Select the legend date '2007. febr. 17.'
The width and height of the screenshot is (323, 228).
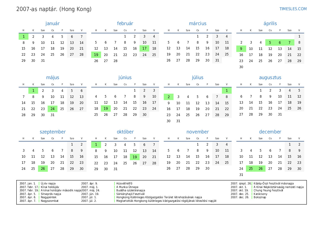29,187
